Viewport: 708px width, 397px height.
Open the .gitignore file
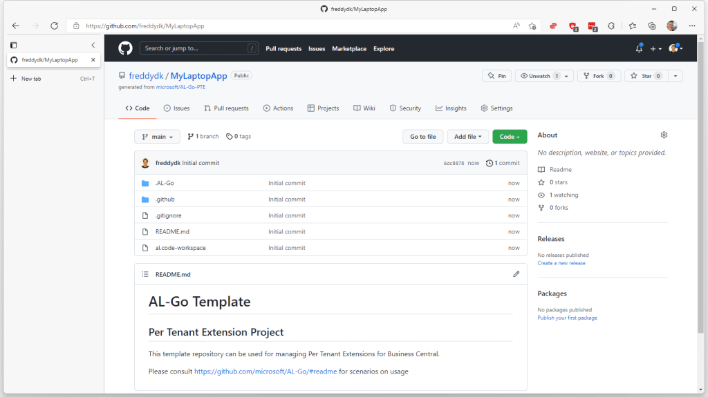[x=169, y=215]
